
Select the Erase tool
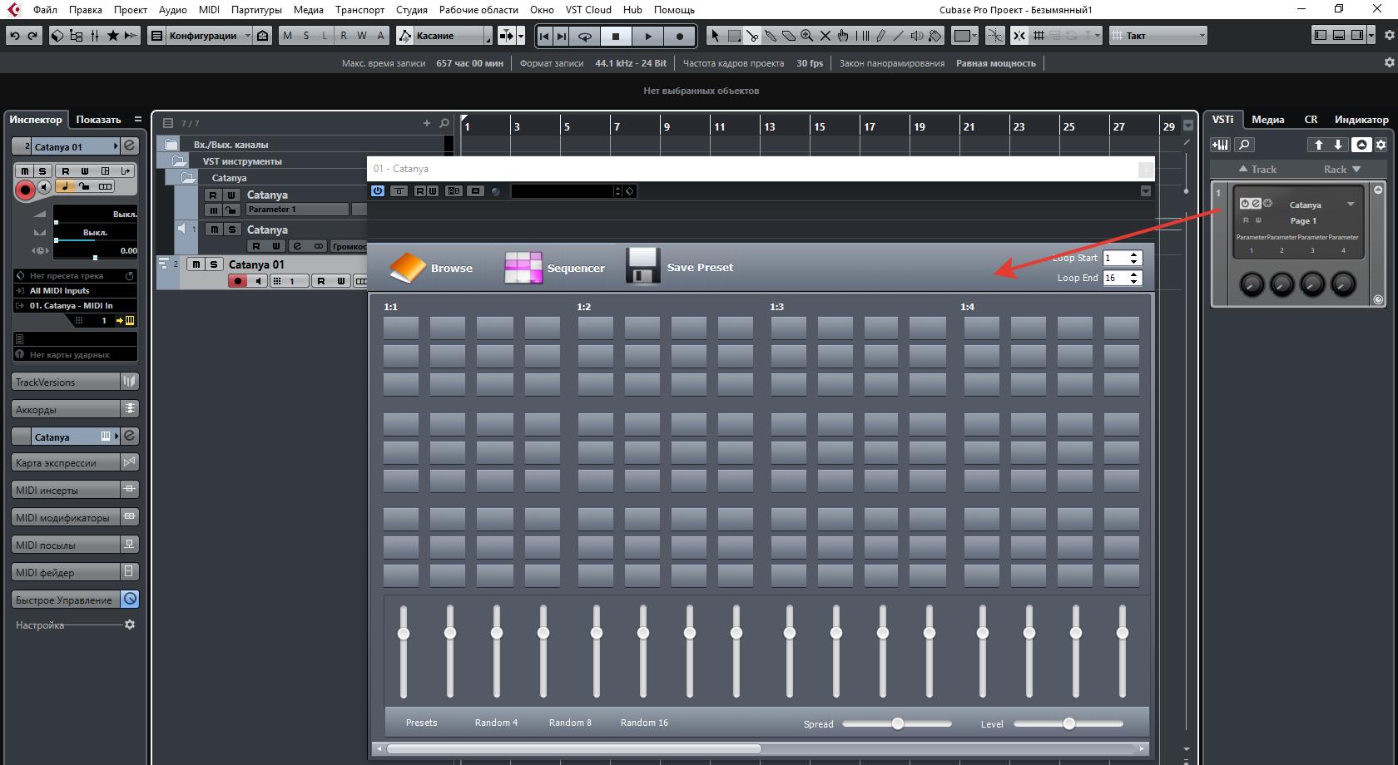(788, 36)
